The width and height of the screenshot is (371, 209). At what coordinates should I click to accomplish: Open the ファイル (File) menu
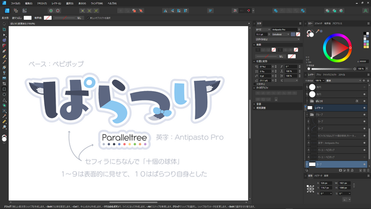[x=16, y=3]
